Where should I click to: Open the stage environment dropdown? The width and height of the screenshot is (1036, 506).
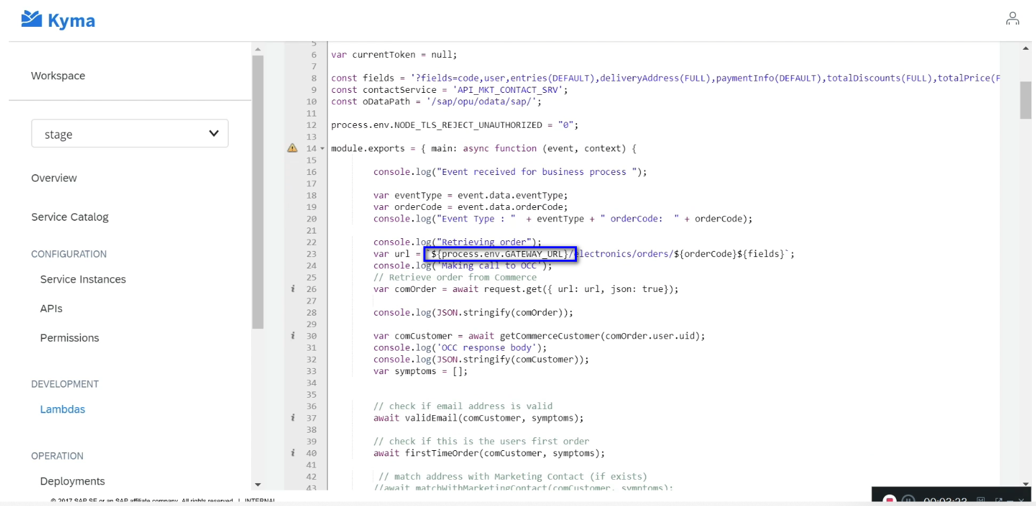130,134
